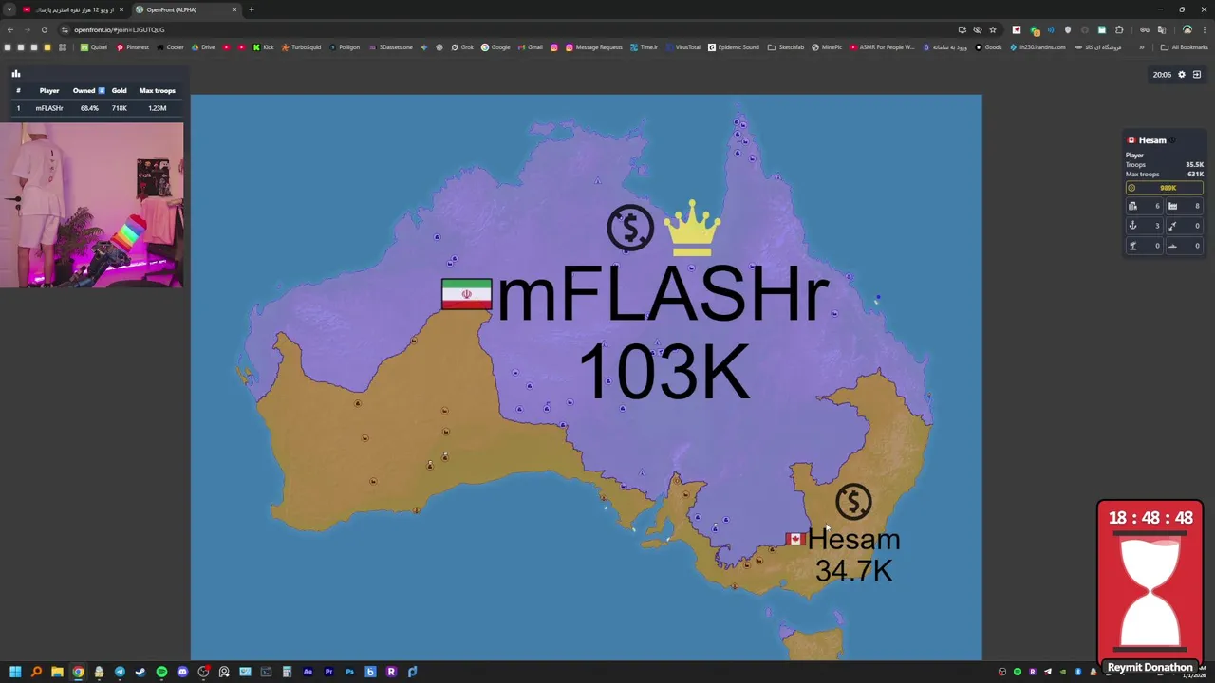Click the Iran flag beside mFLASHr

pos(467,294)
